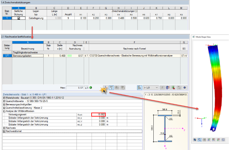Click the ST+V cell in column BS
229x150 pixels.
click(184, 56)
